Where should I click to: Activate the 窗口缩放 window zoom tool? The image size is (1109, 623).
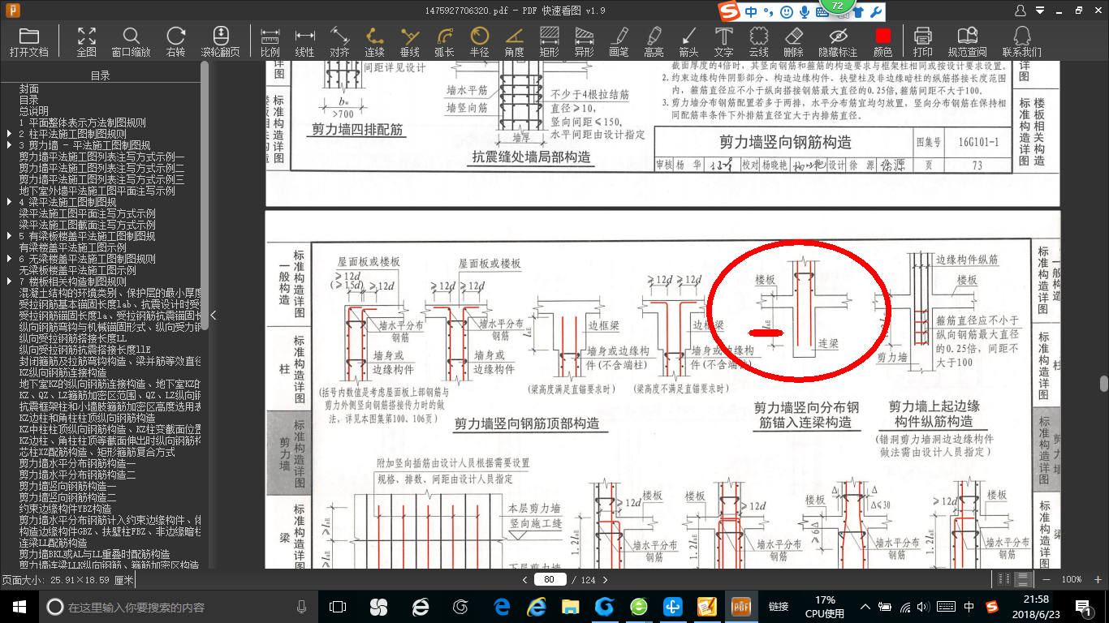click(x=131, y=41)
